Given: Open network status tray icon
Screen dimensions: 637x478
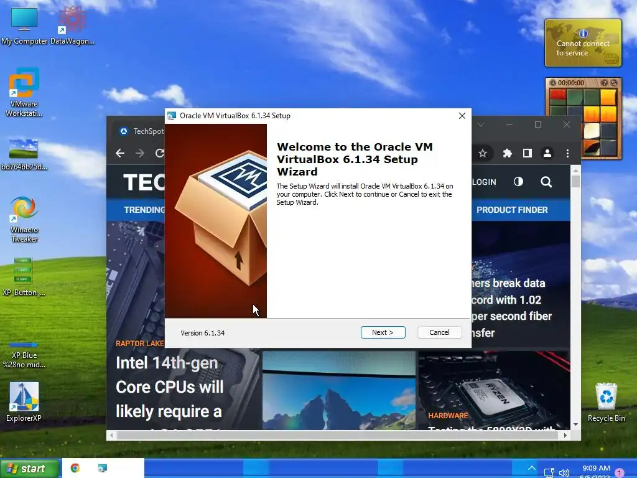Looking at the screenshot, I should [549, 473].
